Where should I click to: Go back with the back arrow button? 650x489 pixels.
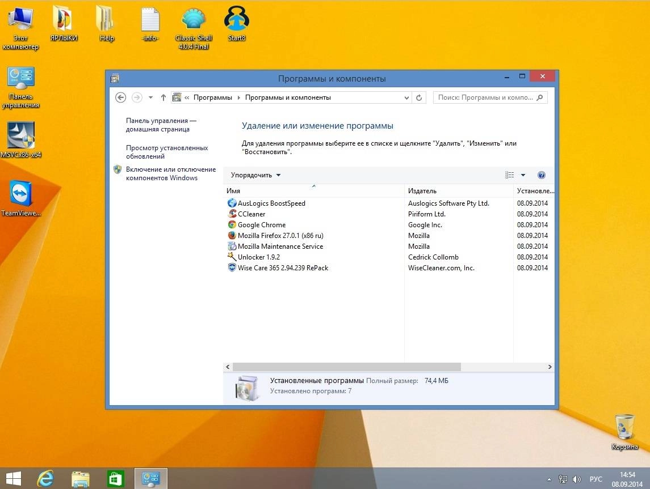120,97
